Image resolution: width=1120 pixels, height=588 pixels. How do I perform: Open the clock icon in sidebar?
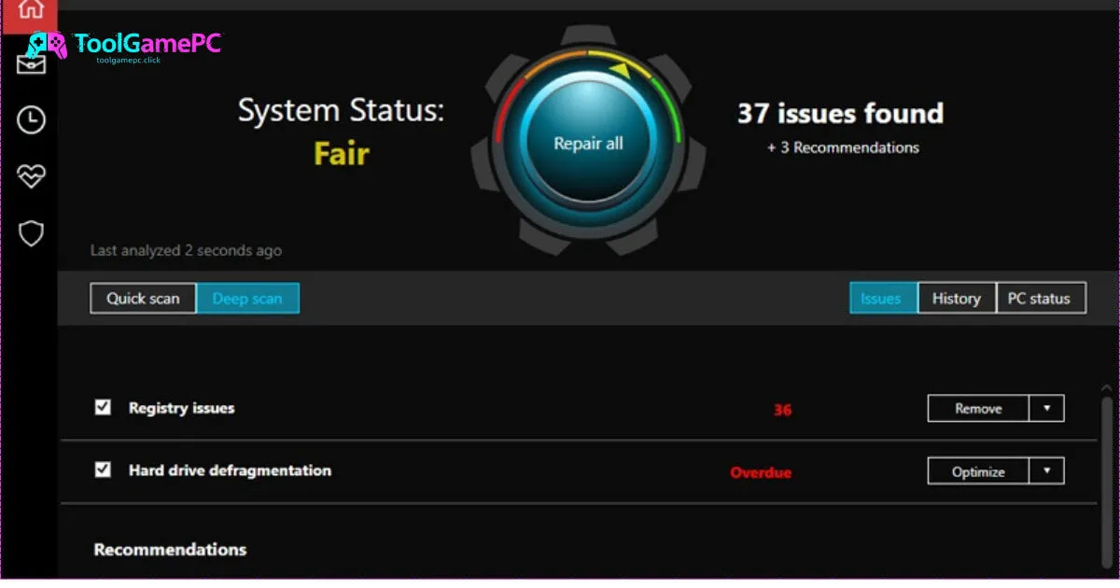[x=31, y=119]
